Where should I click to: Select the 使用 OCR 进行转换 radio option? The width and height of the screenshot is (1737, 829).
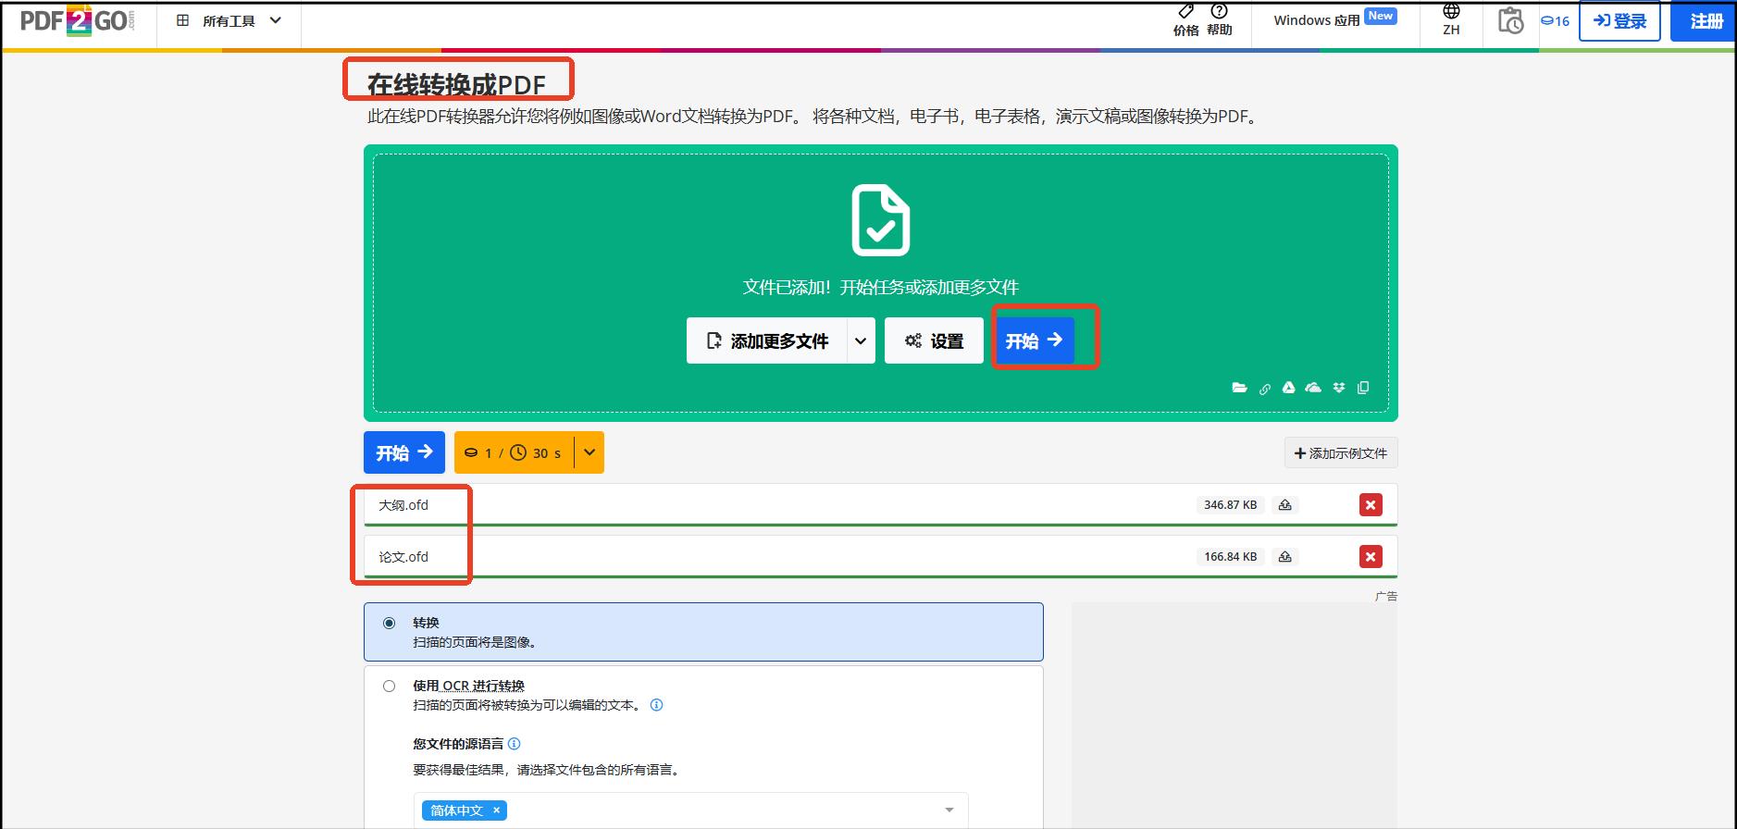click(x=389, y=686)
